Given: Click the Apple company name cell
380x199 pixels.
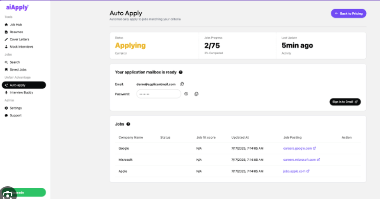Looking at the screenshot, I should pyautogui.click(x=123, y=171).
